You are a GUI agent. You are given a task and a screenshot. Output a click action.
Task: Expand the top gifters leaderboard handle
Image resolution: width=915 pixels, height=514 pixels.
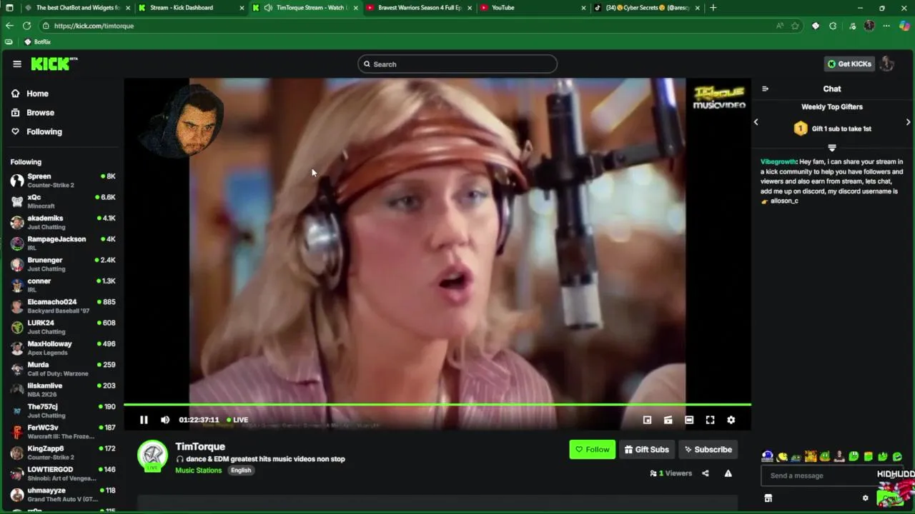832,148
